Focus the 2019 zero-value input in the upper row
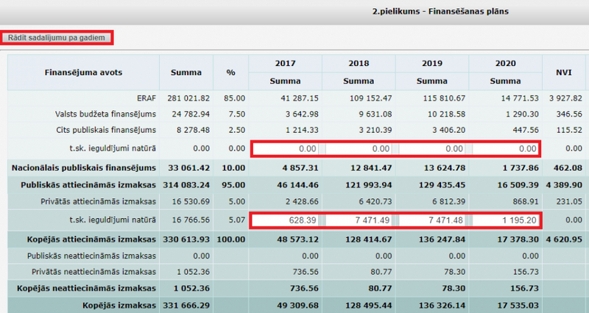 coord(432,149)
